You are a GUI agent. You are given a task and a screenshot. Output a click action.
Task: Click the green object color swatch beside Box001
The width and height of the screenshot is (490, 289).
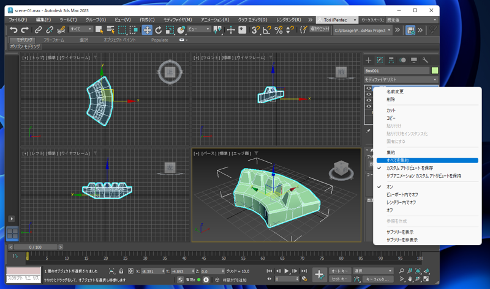click(435, 71)
